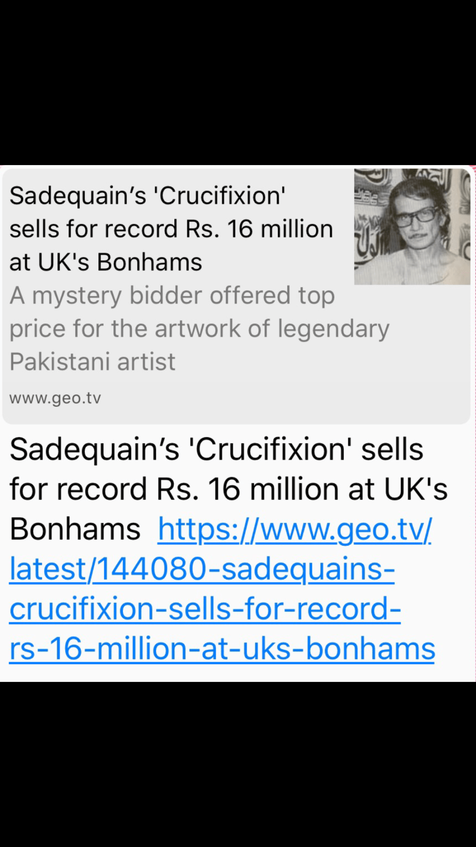Click the 'crucifixion-sells-for-record-' URL line
The height and width of the screenshot is (847, 476).
point(205,609)
